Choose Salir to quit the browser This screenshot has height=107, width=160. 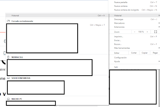pyautogui.click(x=116, y=67)
